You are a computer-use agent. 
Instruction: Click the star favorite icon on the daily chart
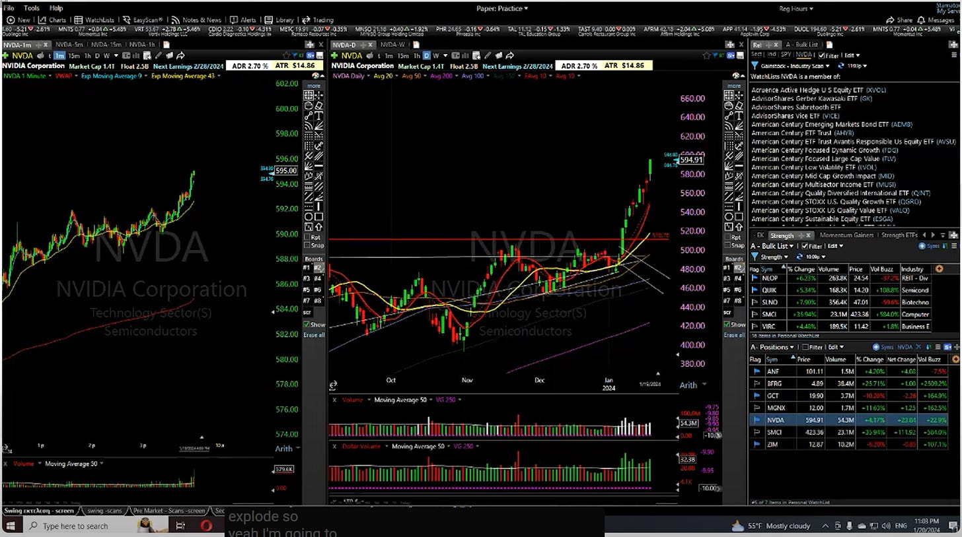click(707, 55)
